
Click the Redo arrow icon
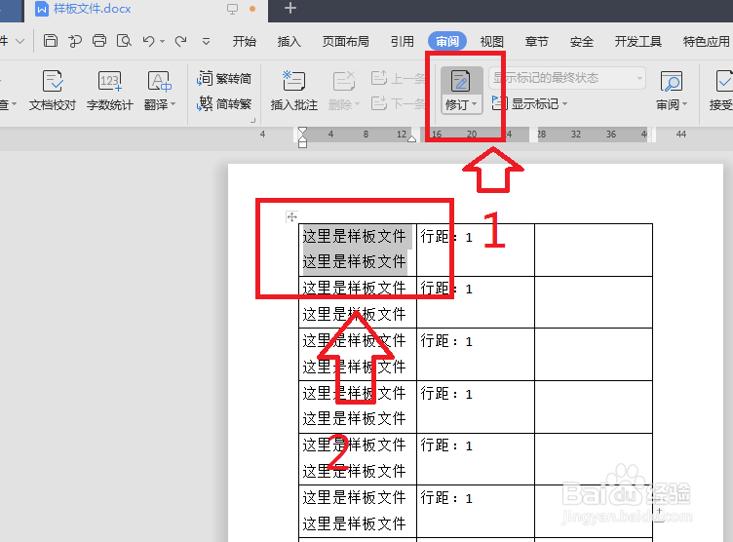[x=181, y=42]
